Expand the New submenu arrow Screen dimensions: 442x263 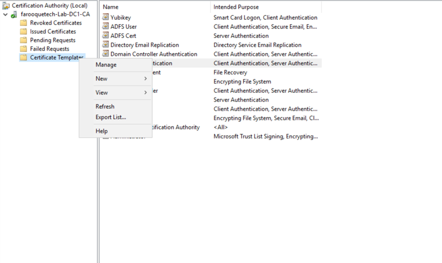tap(146, 79)
